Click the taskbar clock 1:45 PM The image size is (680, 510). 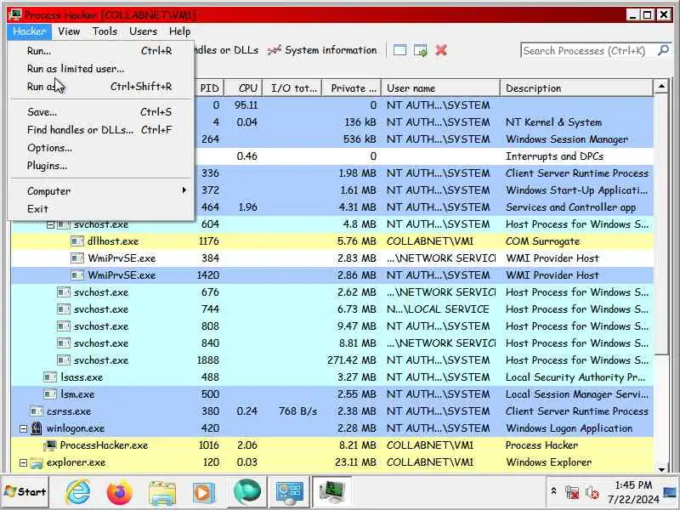tap(632, 484)
